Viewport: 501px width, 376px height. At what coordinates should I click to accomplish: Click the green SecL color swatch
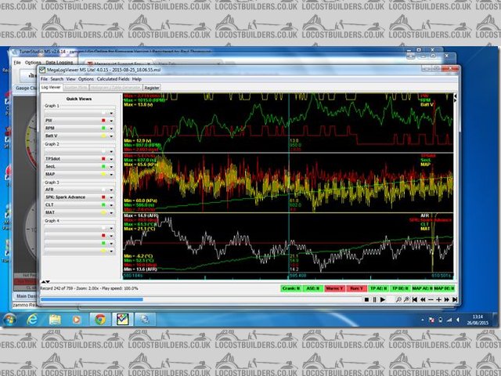pos(103,166)
